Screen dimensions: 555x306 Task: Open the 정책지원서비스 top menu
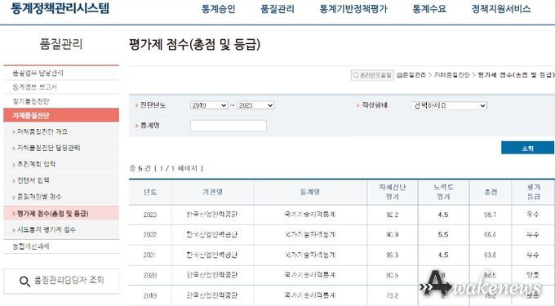tap(500, 9)
